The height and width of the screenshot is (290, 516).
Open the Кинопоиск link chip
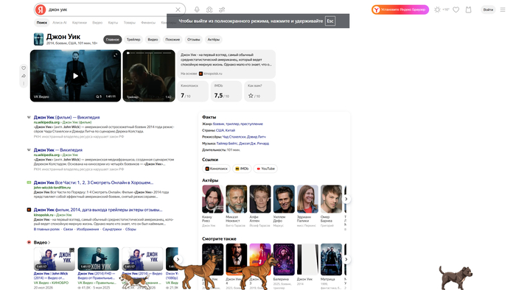(x=217, y=169)
